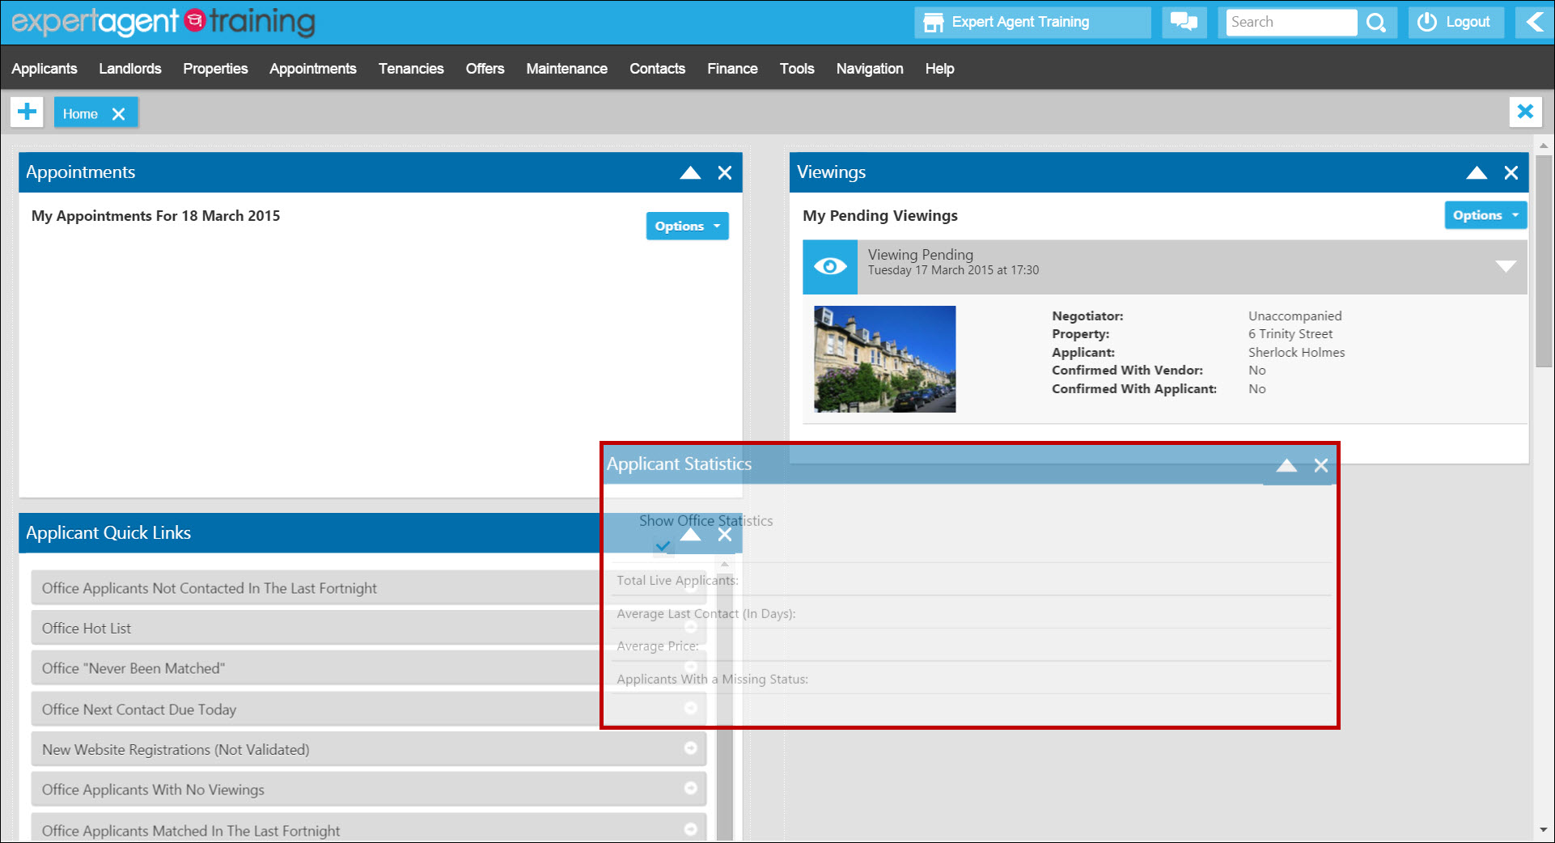Open the chat messages icon in header
1555x843 pixels.
pyautogui.click(x=1184, y=23)
